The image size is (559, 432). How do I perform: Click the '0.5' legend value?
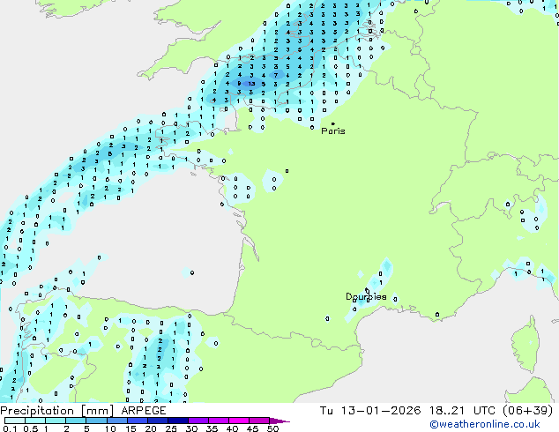click(31, 428)
